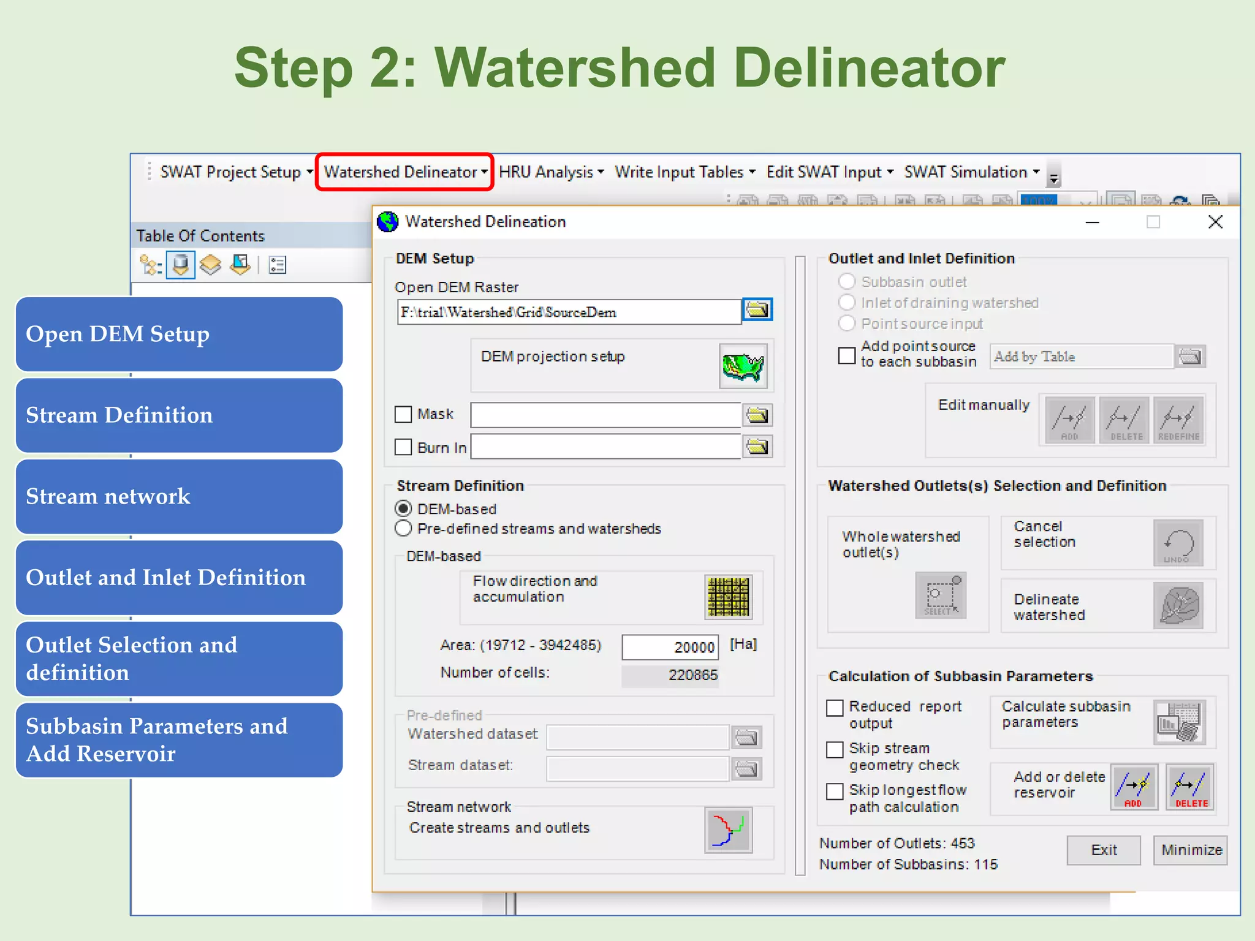Check Skip stream geometry check

point(835,750)
